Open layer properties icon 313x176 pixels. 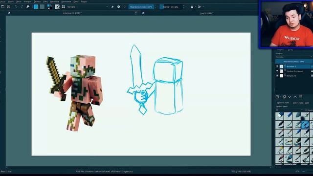tap(301, 97)
